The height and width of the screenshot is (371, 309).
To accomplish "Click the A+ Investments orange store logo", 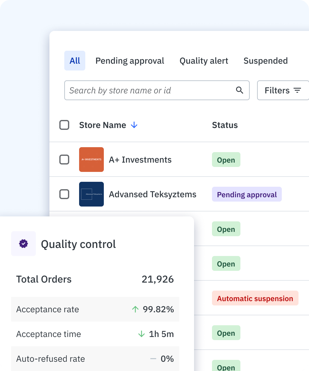I will coord(91,160).
